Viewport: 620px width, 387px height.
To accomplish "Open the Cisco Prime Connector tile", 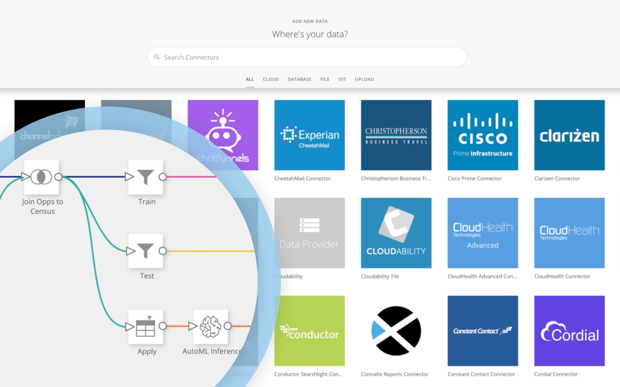I will point(482,135).
